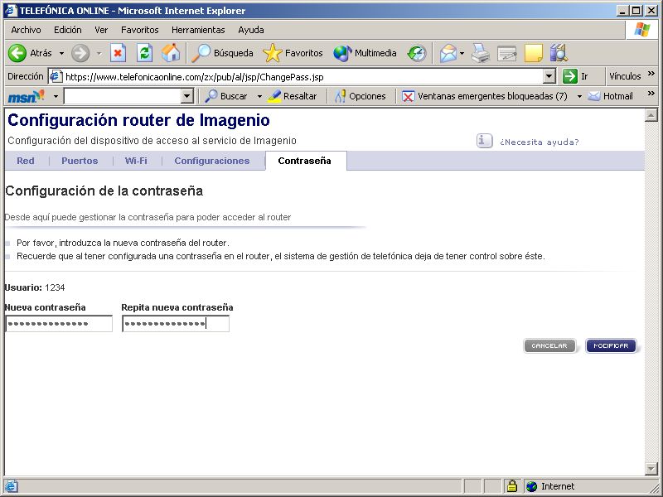Click the yellow note Discuss icon
This screenshot has width=663, height=497.
tap(533, 53)
